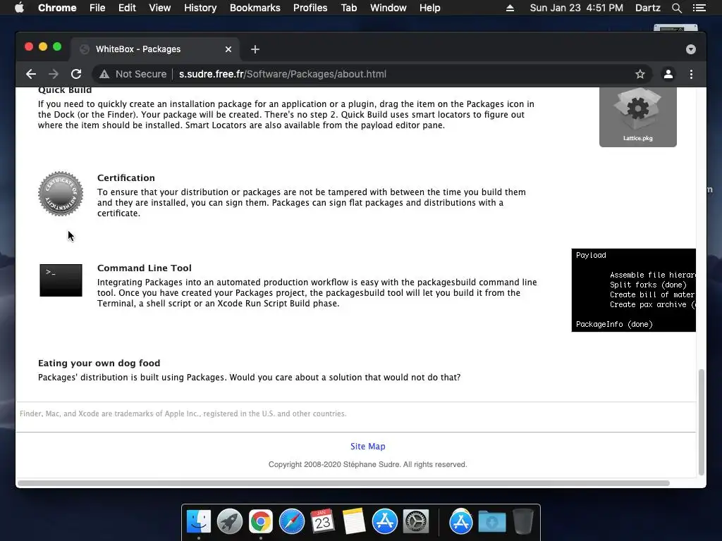The image size is (722, 541).
Task: Click the Copyright 2008-2020 Stéphane Sudre text
Action: point(367,465)
